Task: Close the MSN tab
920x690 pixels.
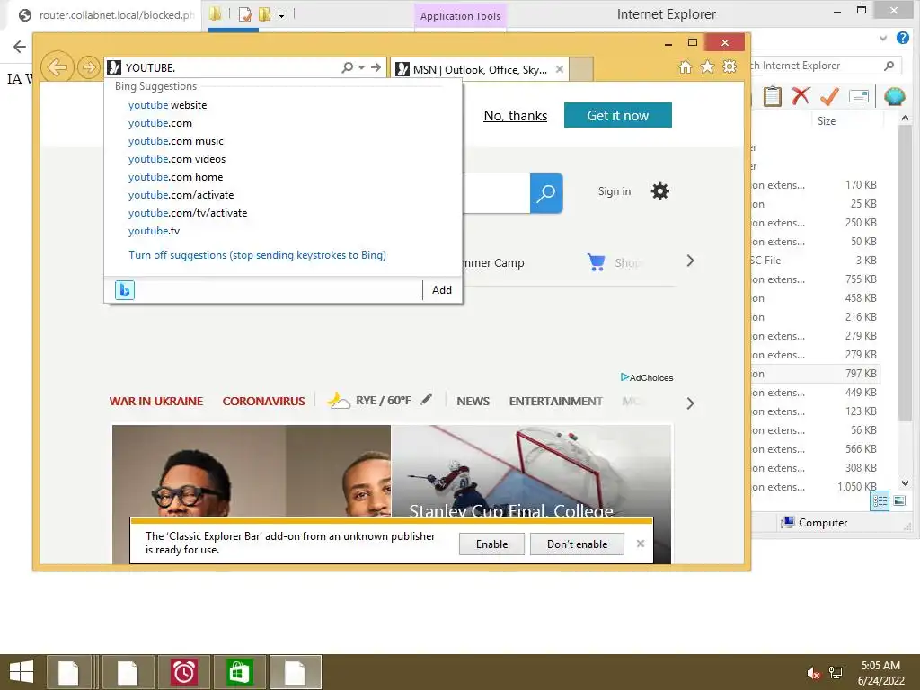Action: [x=560, y=69]
